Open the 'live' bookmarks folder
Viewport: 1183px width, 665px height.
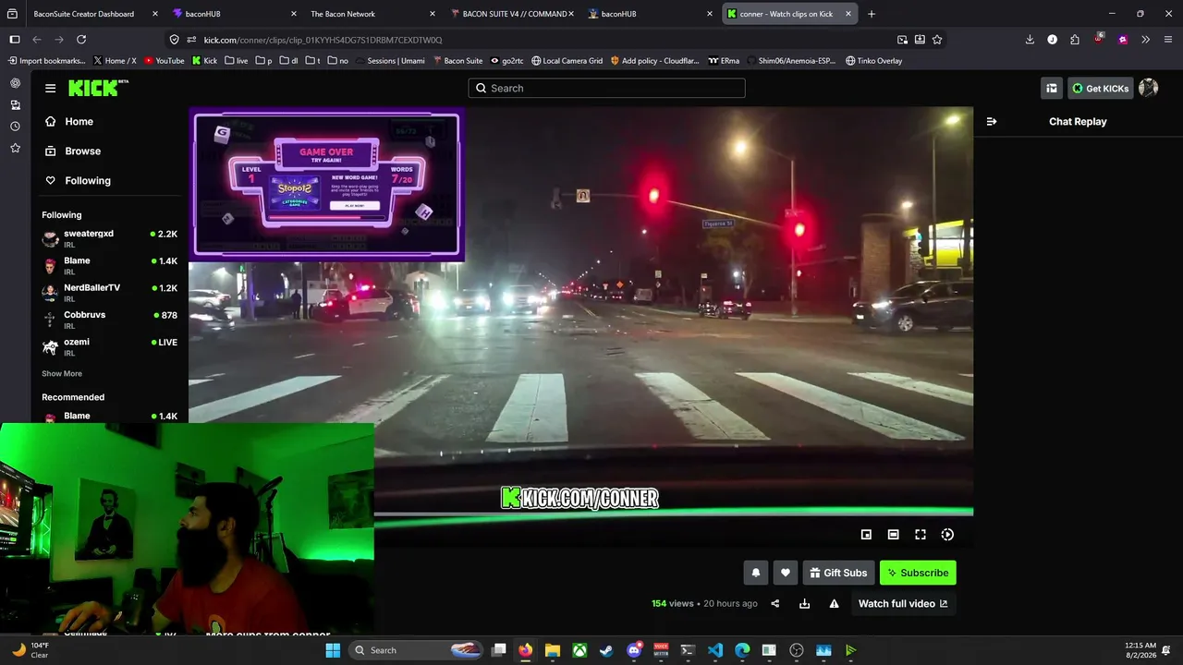coord(236,61)
